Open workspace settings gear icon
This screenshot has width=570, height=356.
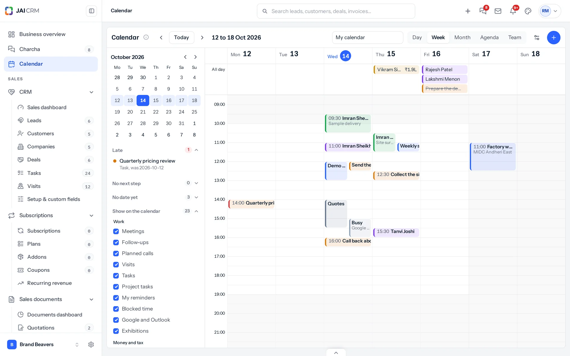91,344
